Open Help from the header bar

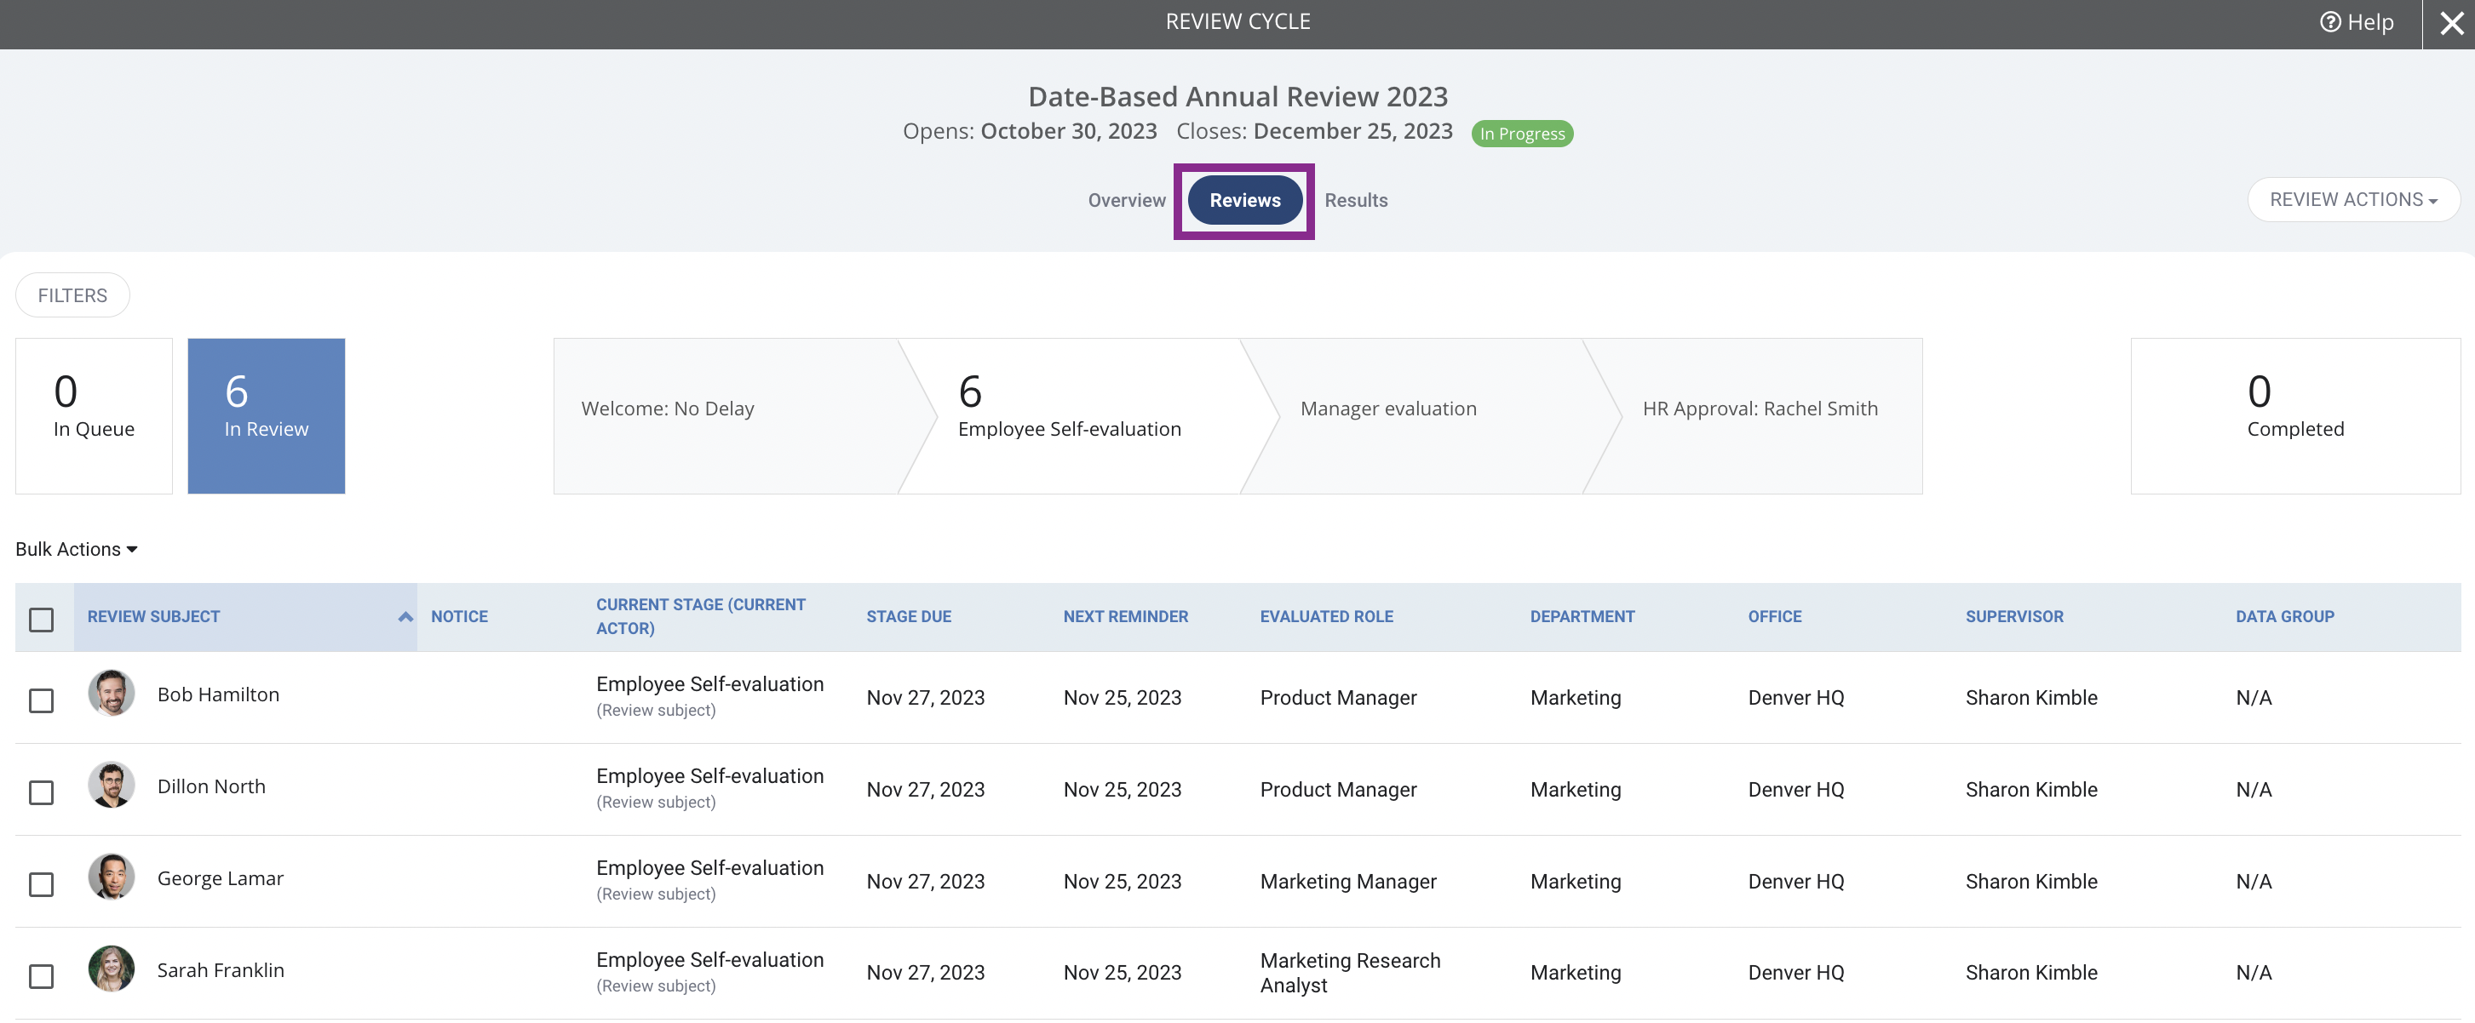2356,22
